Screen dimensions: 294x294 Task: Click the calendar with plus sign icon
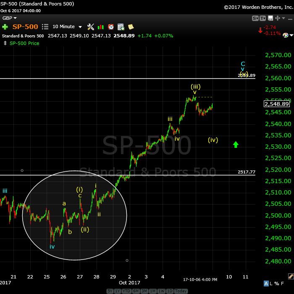(121, 27)
